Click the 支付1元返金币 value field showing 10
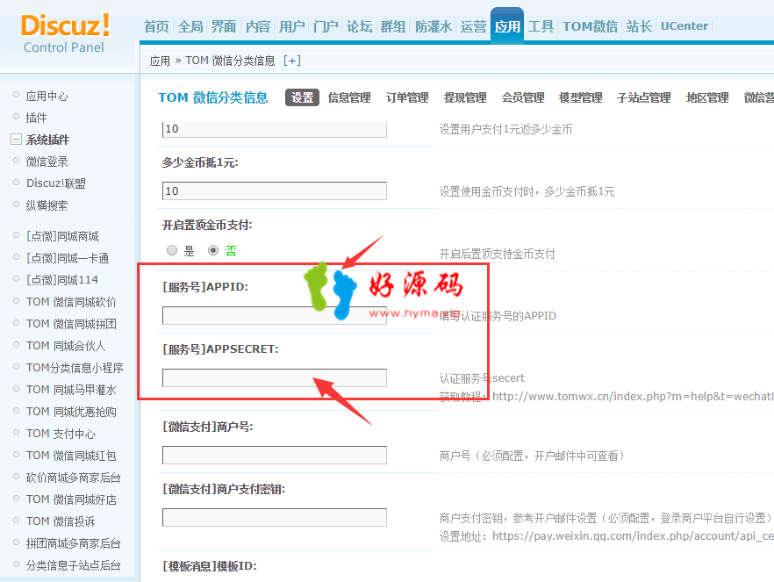This screenshot has width=774, height=582. click(275, 129)
